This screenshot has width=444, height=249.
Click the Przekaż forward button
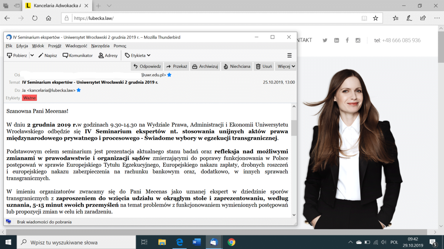(176, 66)
